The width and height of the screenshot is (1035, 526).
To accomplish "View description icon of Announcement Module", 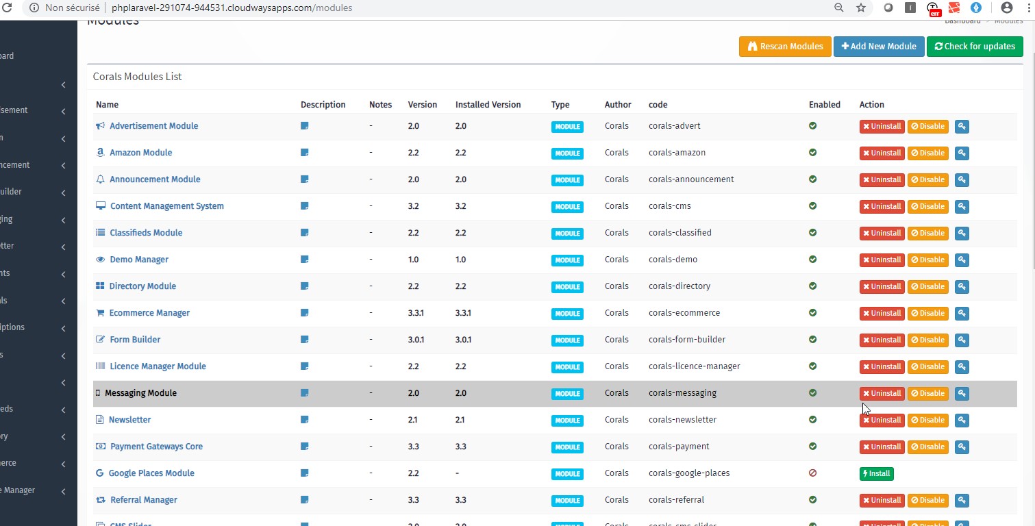I will [305, 179].
